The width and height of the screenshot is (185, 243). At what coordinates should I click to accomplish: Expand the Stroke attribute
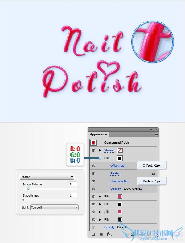click(100, 150)
